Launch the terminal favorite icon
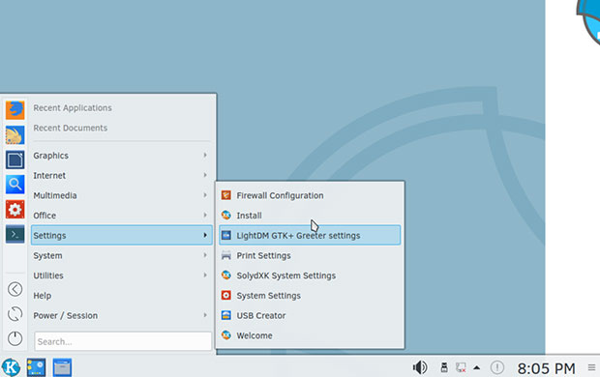The width and height of the screenshot is (600, 377). coord(15,234)
